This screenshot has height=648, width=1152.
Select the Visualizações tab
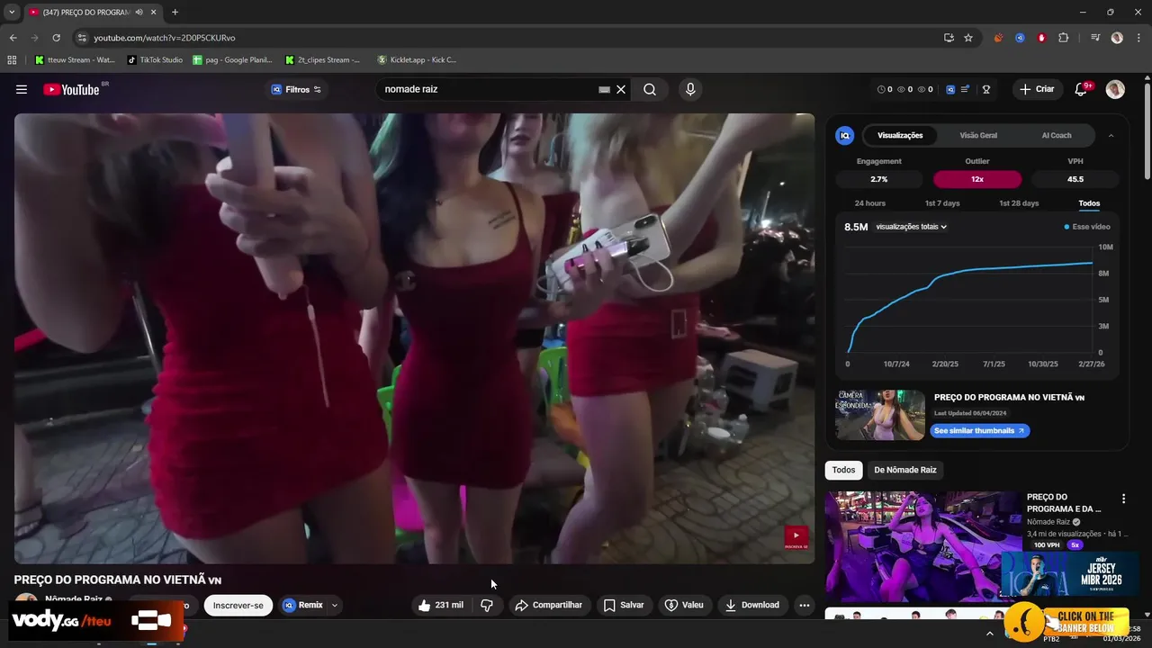(900, 135)
